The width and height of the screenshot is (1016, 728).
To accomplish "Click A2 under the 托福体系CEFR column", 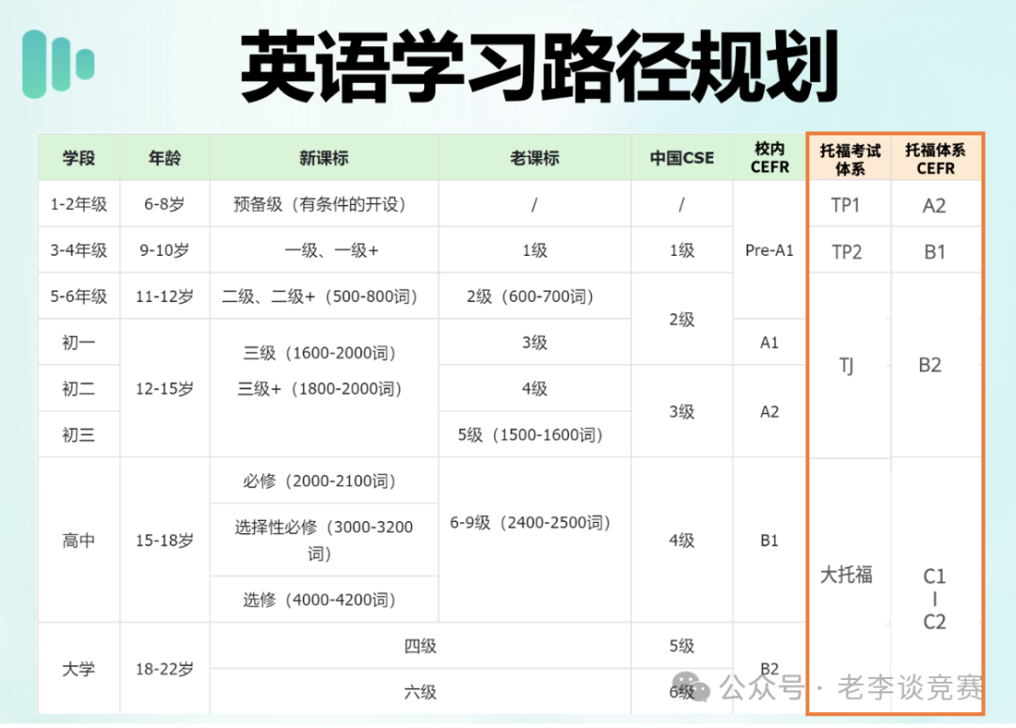I will [934, 205].
